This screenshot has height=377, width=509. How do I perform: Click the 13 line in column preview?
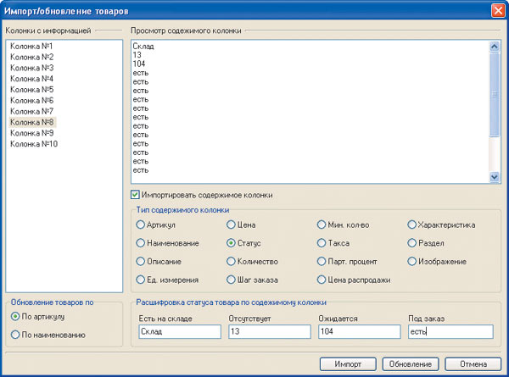pyautogui.click(x=137, y=55)
